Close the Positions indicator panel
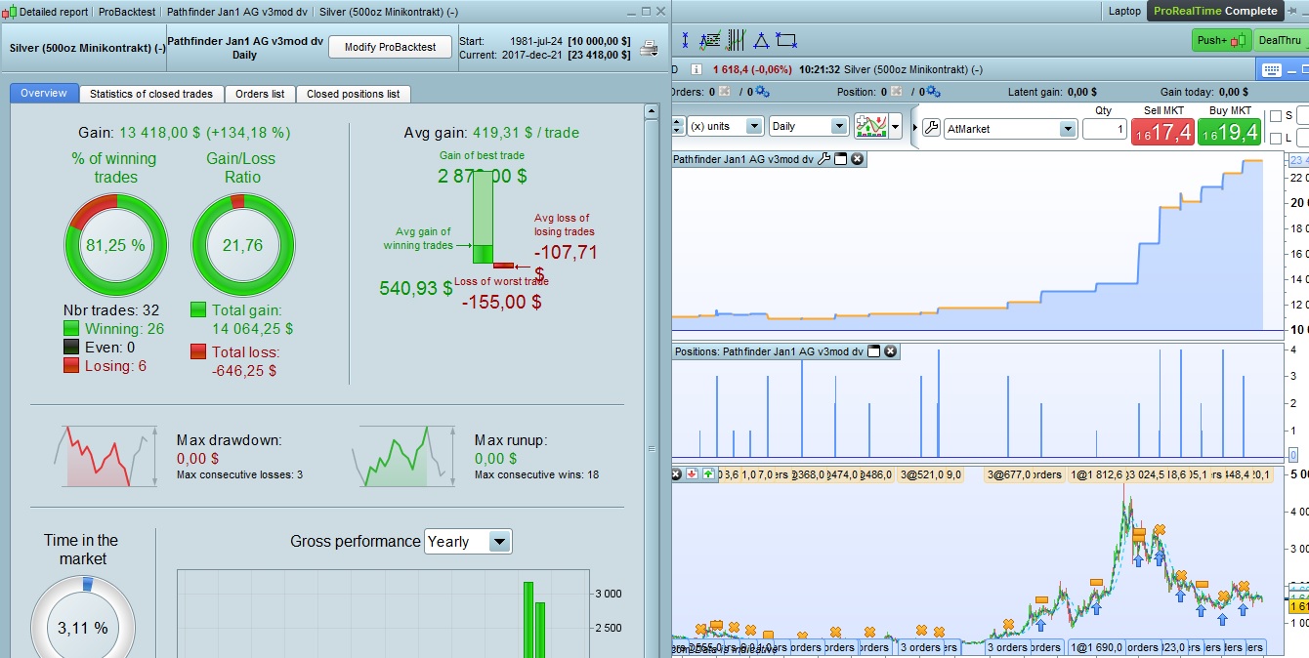The width and height of the screenshot is (1309, 658). pos(890,351)
